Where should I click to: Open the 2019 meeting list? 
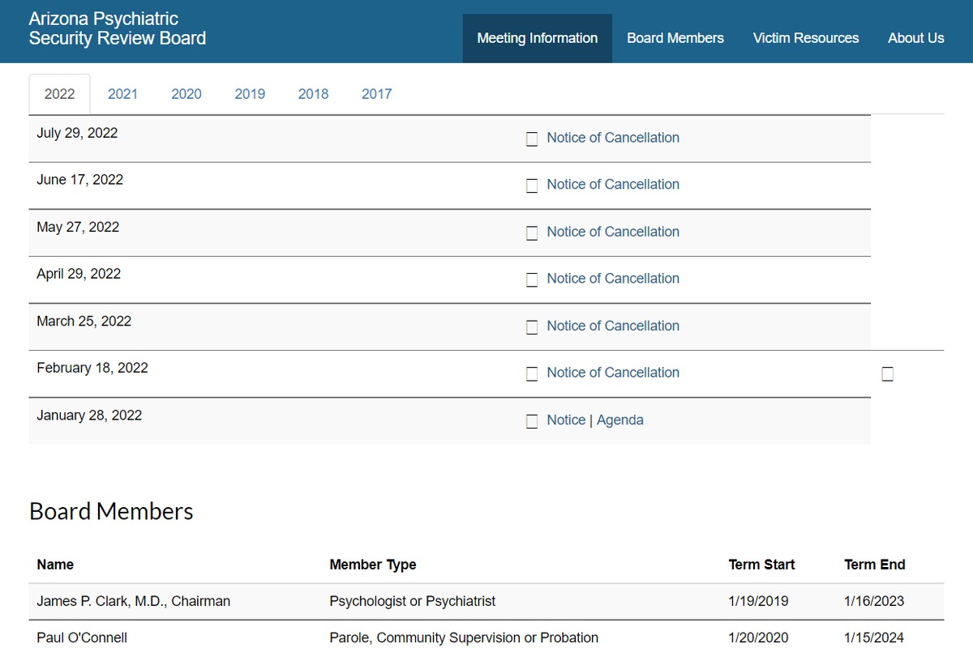pos(250,94)
